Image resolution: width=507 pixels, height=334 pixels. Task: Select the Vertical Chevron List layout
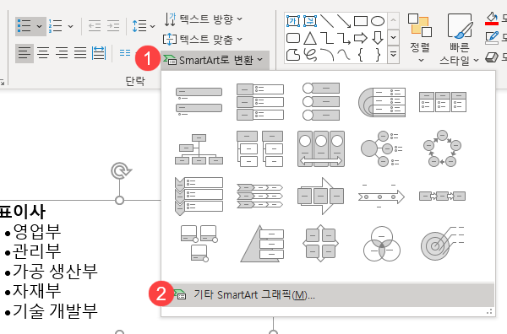point(199,197)
